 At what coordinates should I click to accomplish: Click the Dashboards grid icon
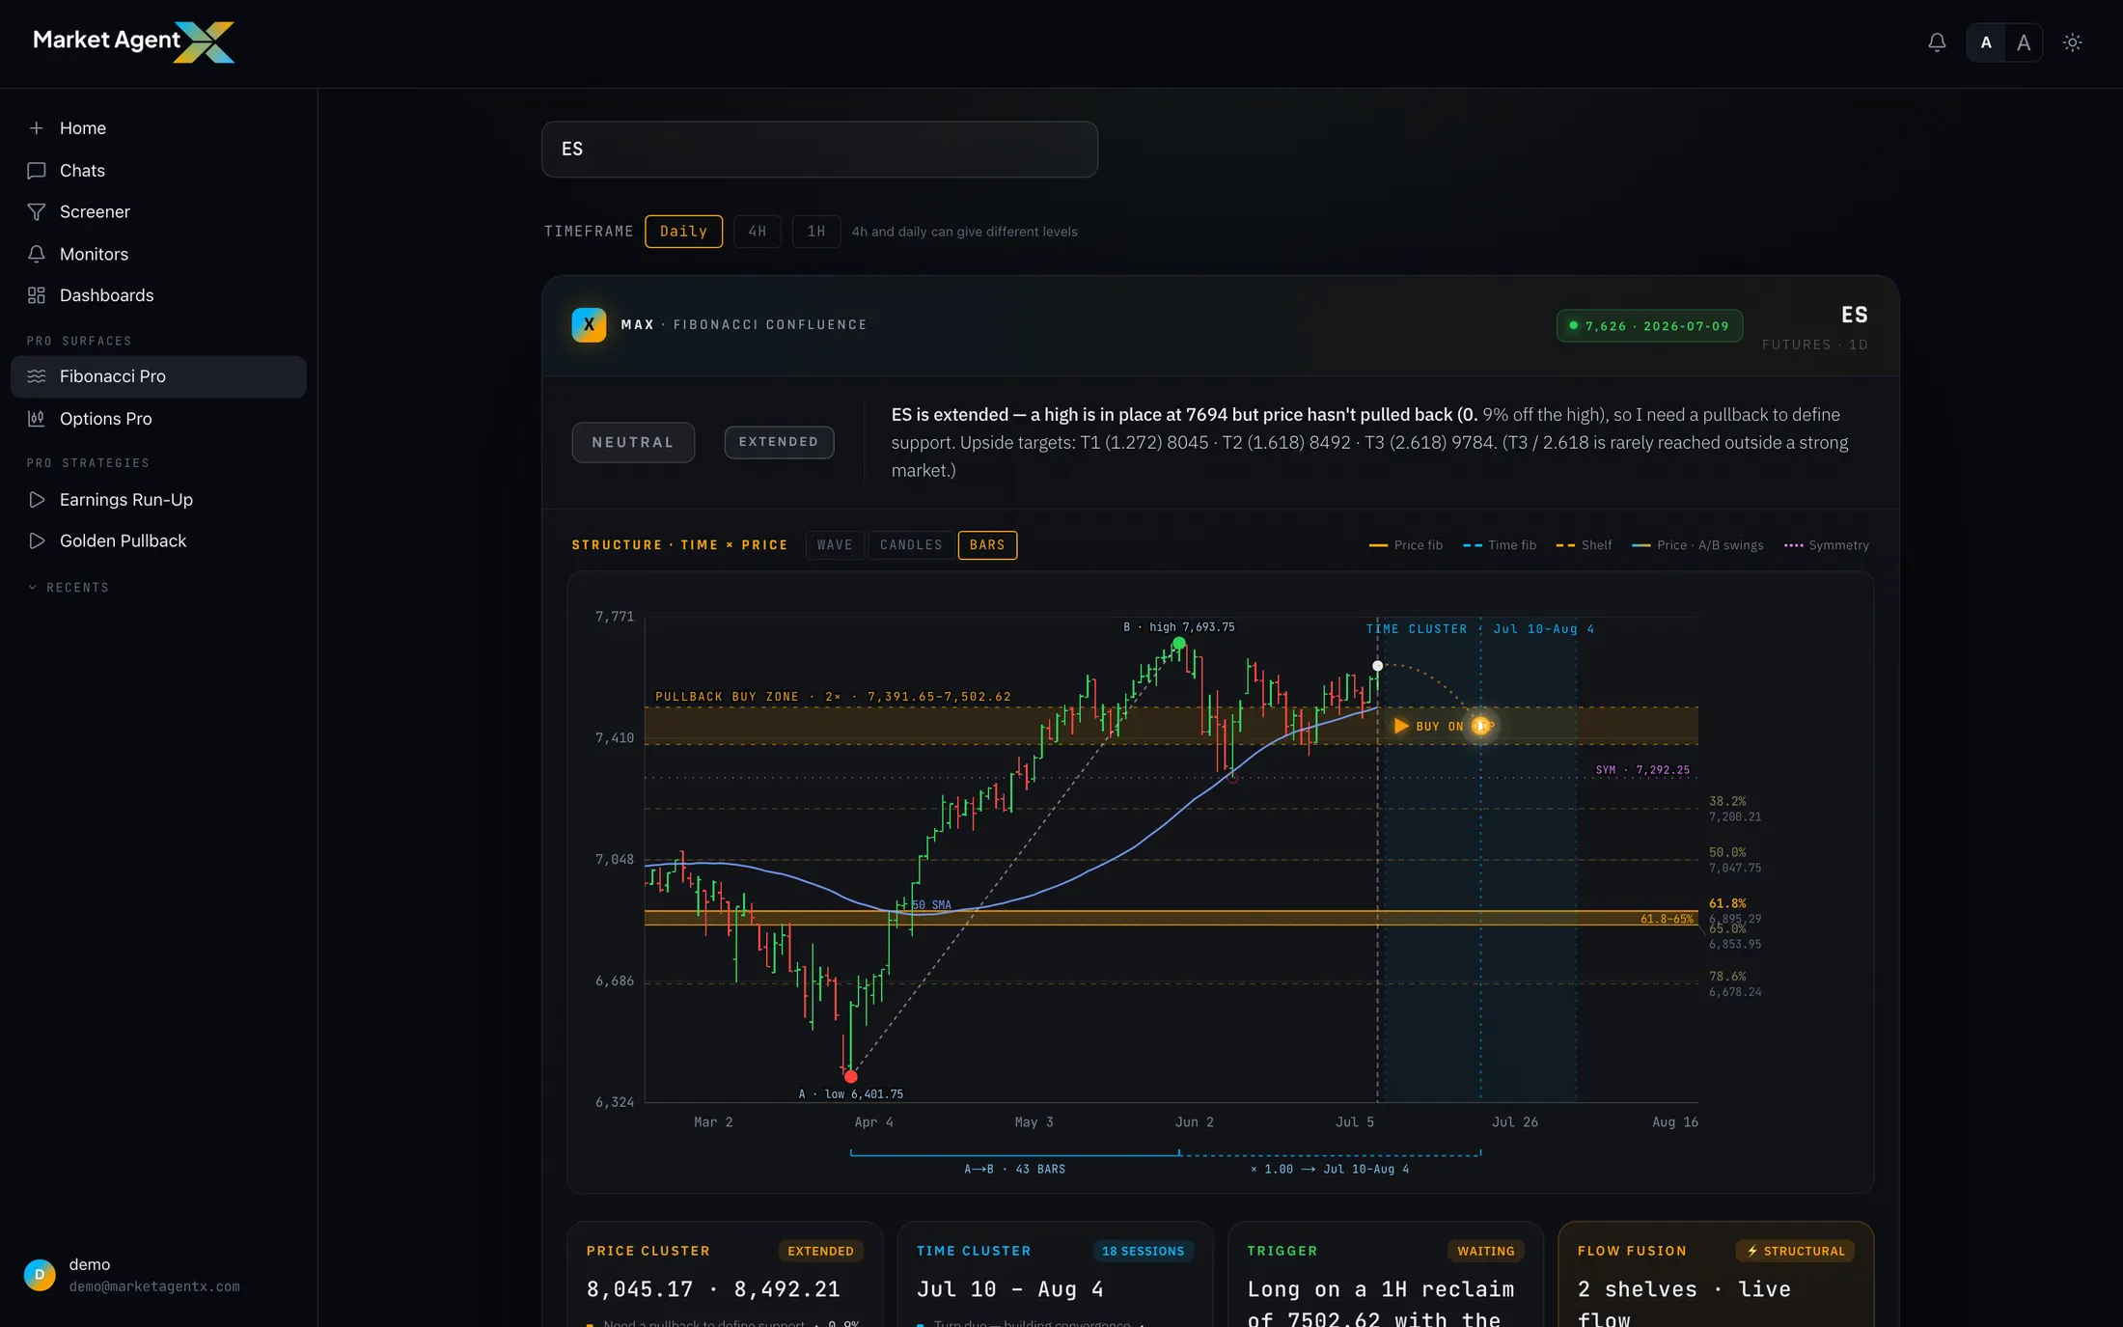(37, 295)
